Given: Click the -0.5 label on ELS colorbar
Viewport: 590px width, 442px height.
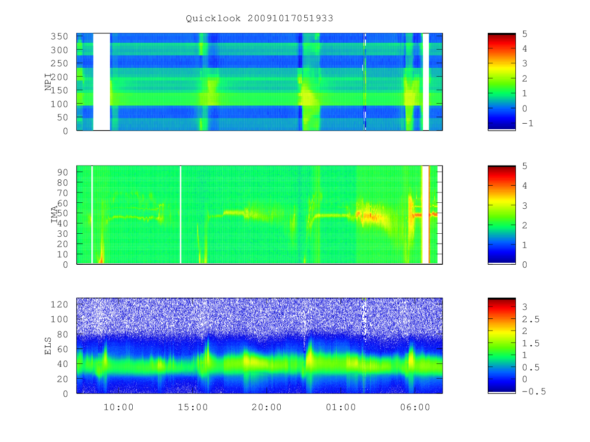Looking at the screenshot, I should point(533,391).
